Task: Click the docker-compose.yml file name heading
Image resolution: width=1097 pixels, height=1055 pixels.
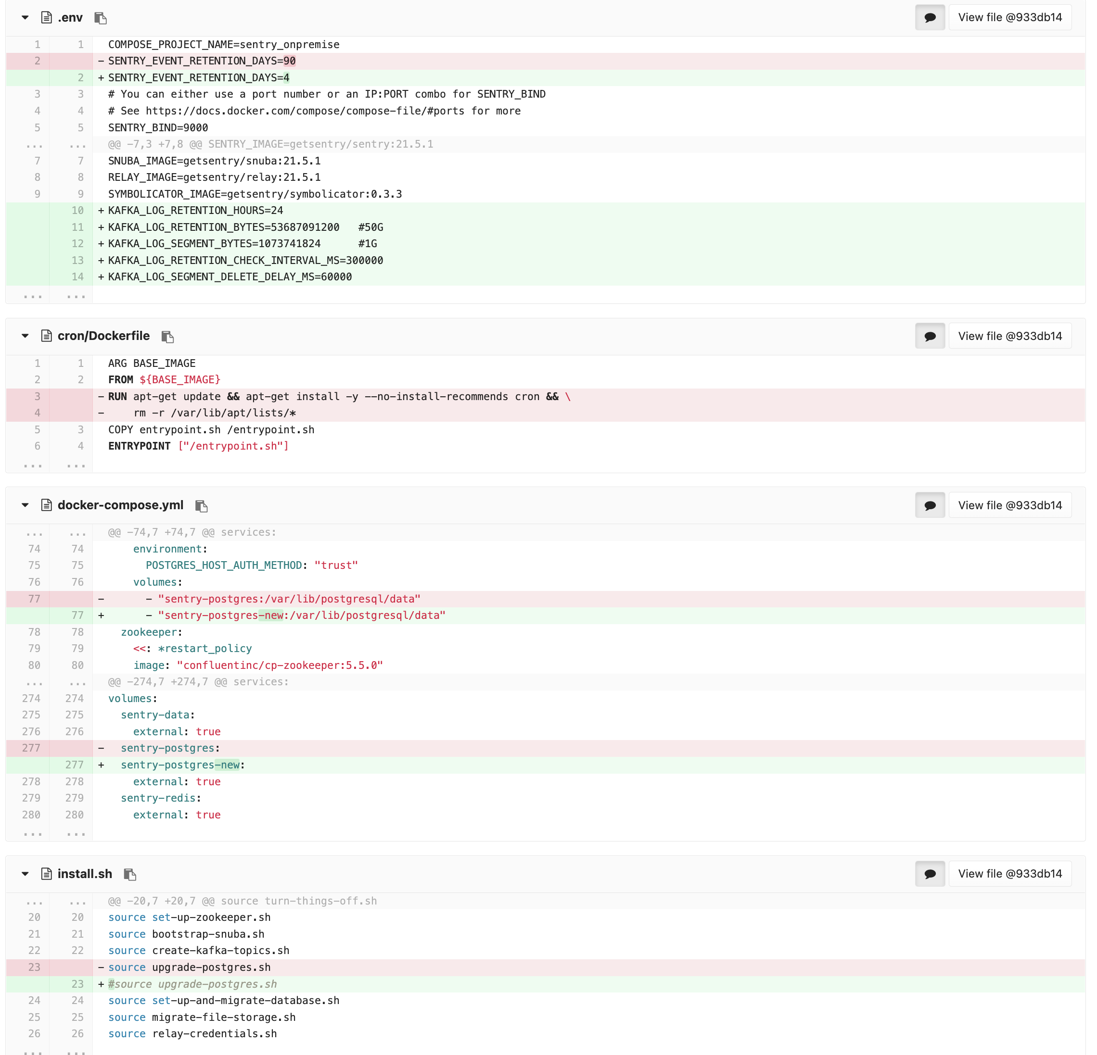Action: point(120,504)
